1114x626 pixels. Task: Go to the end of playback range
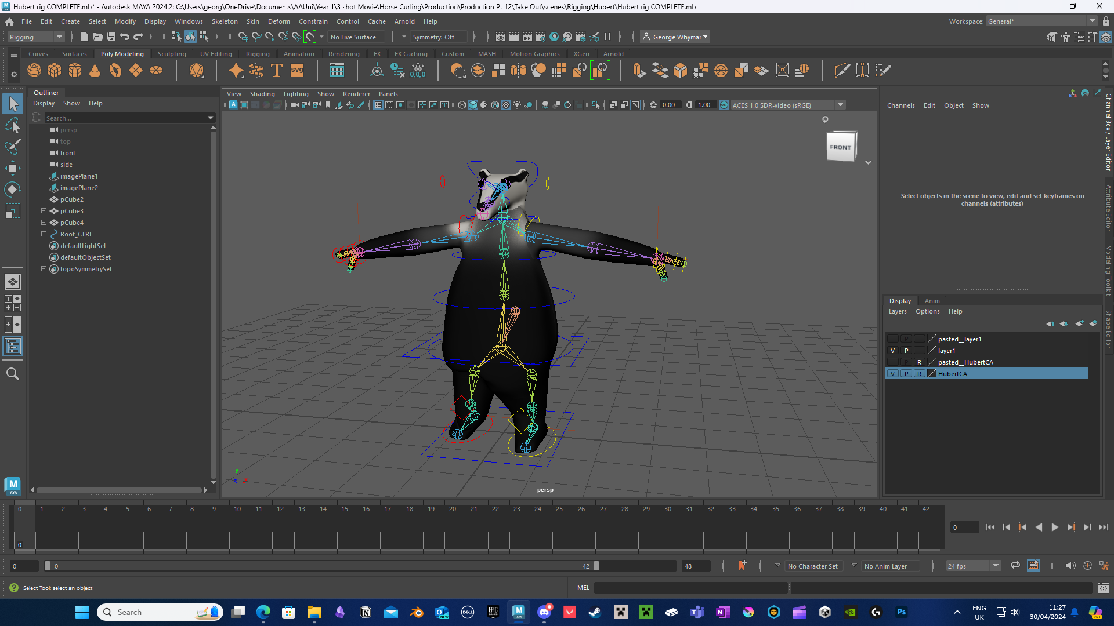(1104, 527)
